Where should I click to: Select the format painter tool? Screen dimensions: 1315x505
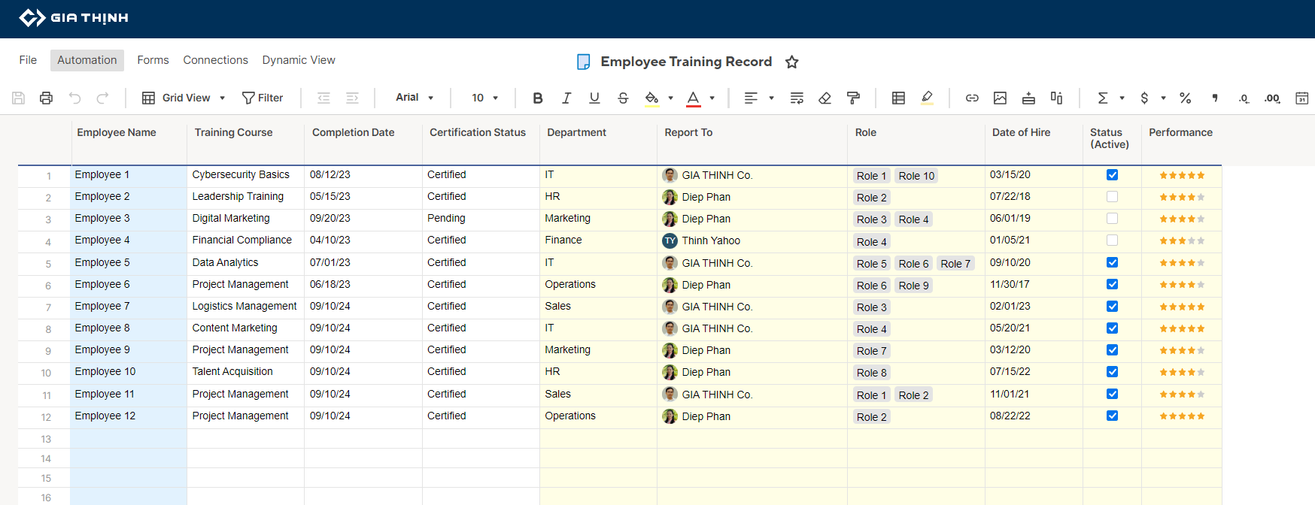pyautogui.click(x=853, y=98)
